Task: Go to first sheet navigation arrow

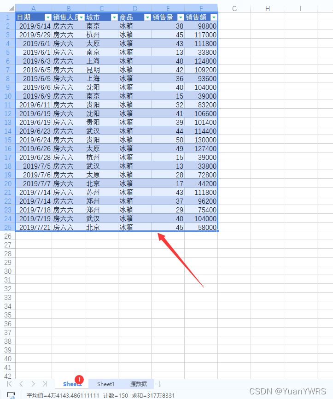Action: click(9, 384)
